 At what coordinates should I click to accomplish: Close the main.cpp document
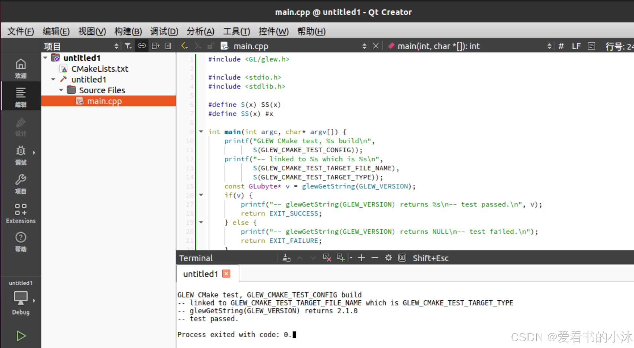[376, 46]
